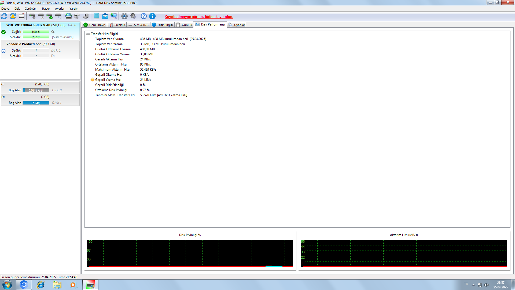
Task: Open Internet Explorer from the taskbar
Action: pos(41,285)
